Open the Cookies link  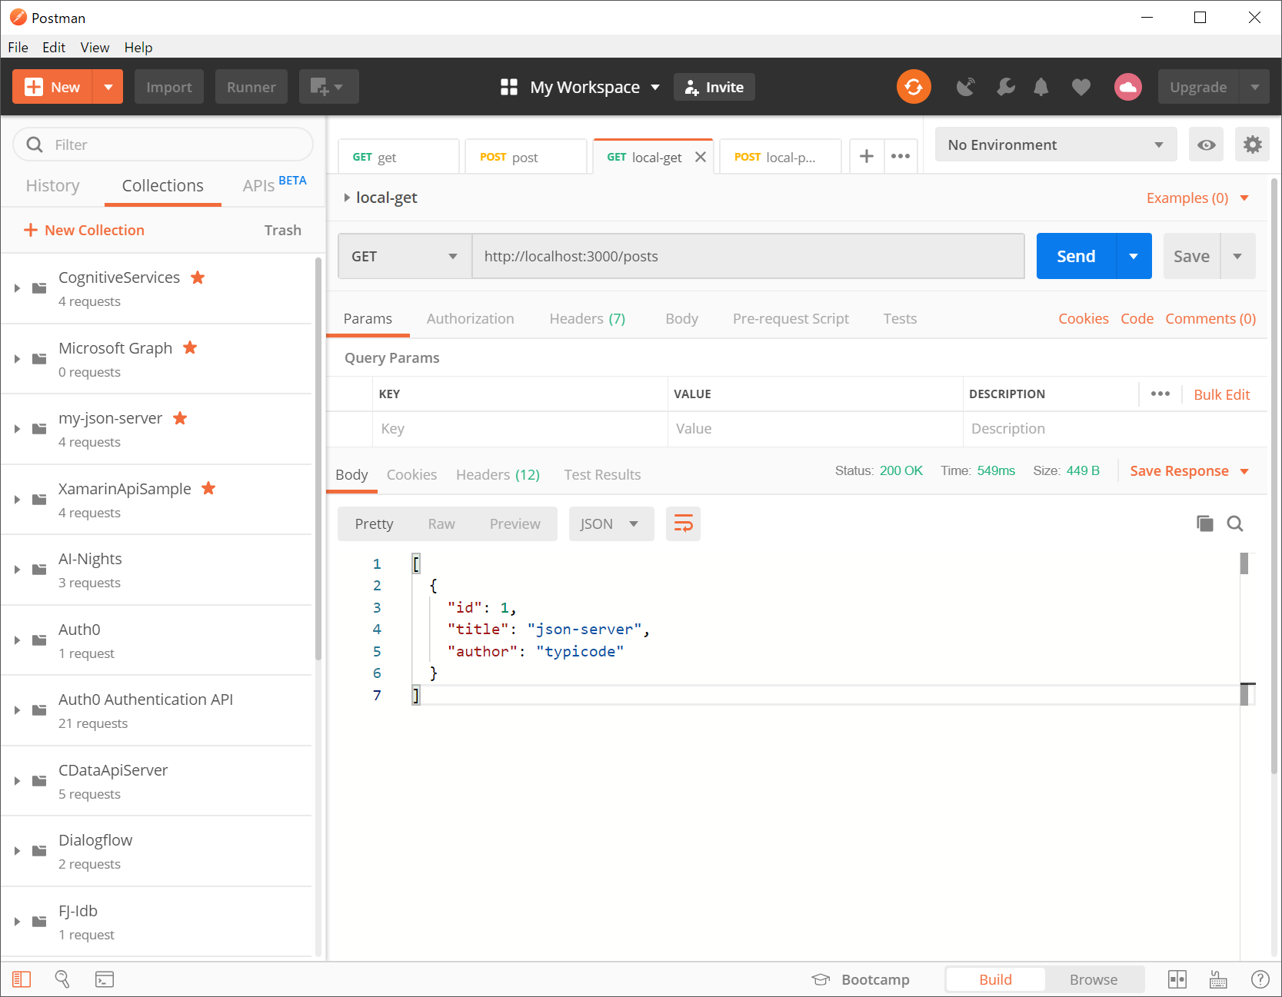(x=1083, y=318)
